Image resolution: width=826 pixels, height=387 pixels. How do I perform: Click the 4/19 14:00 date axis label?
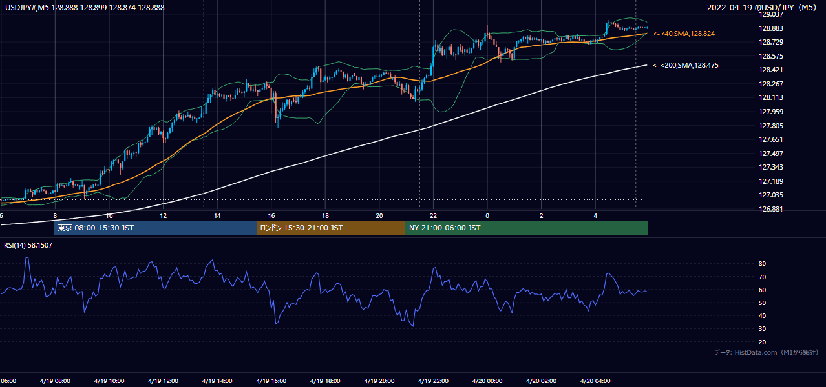[x=217, y=381]
